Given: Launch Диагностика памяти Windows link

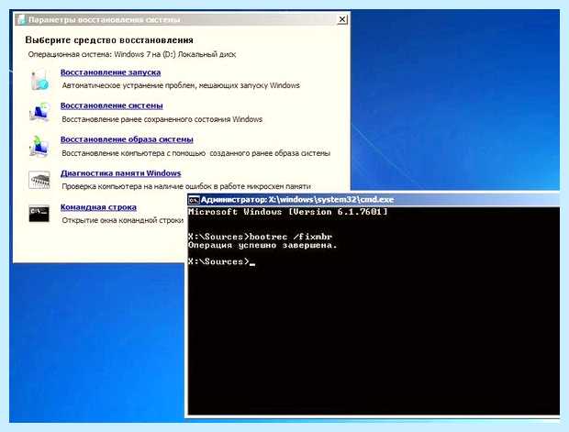Looking at the screenshot, I should coord(120,173).
